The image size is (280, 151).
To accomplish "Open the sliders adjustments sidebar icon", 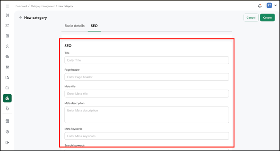I will pos(8,67).
